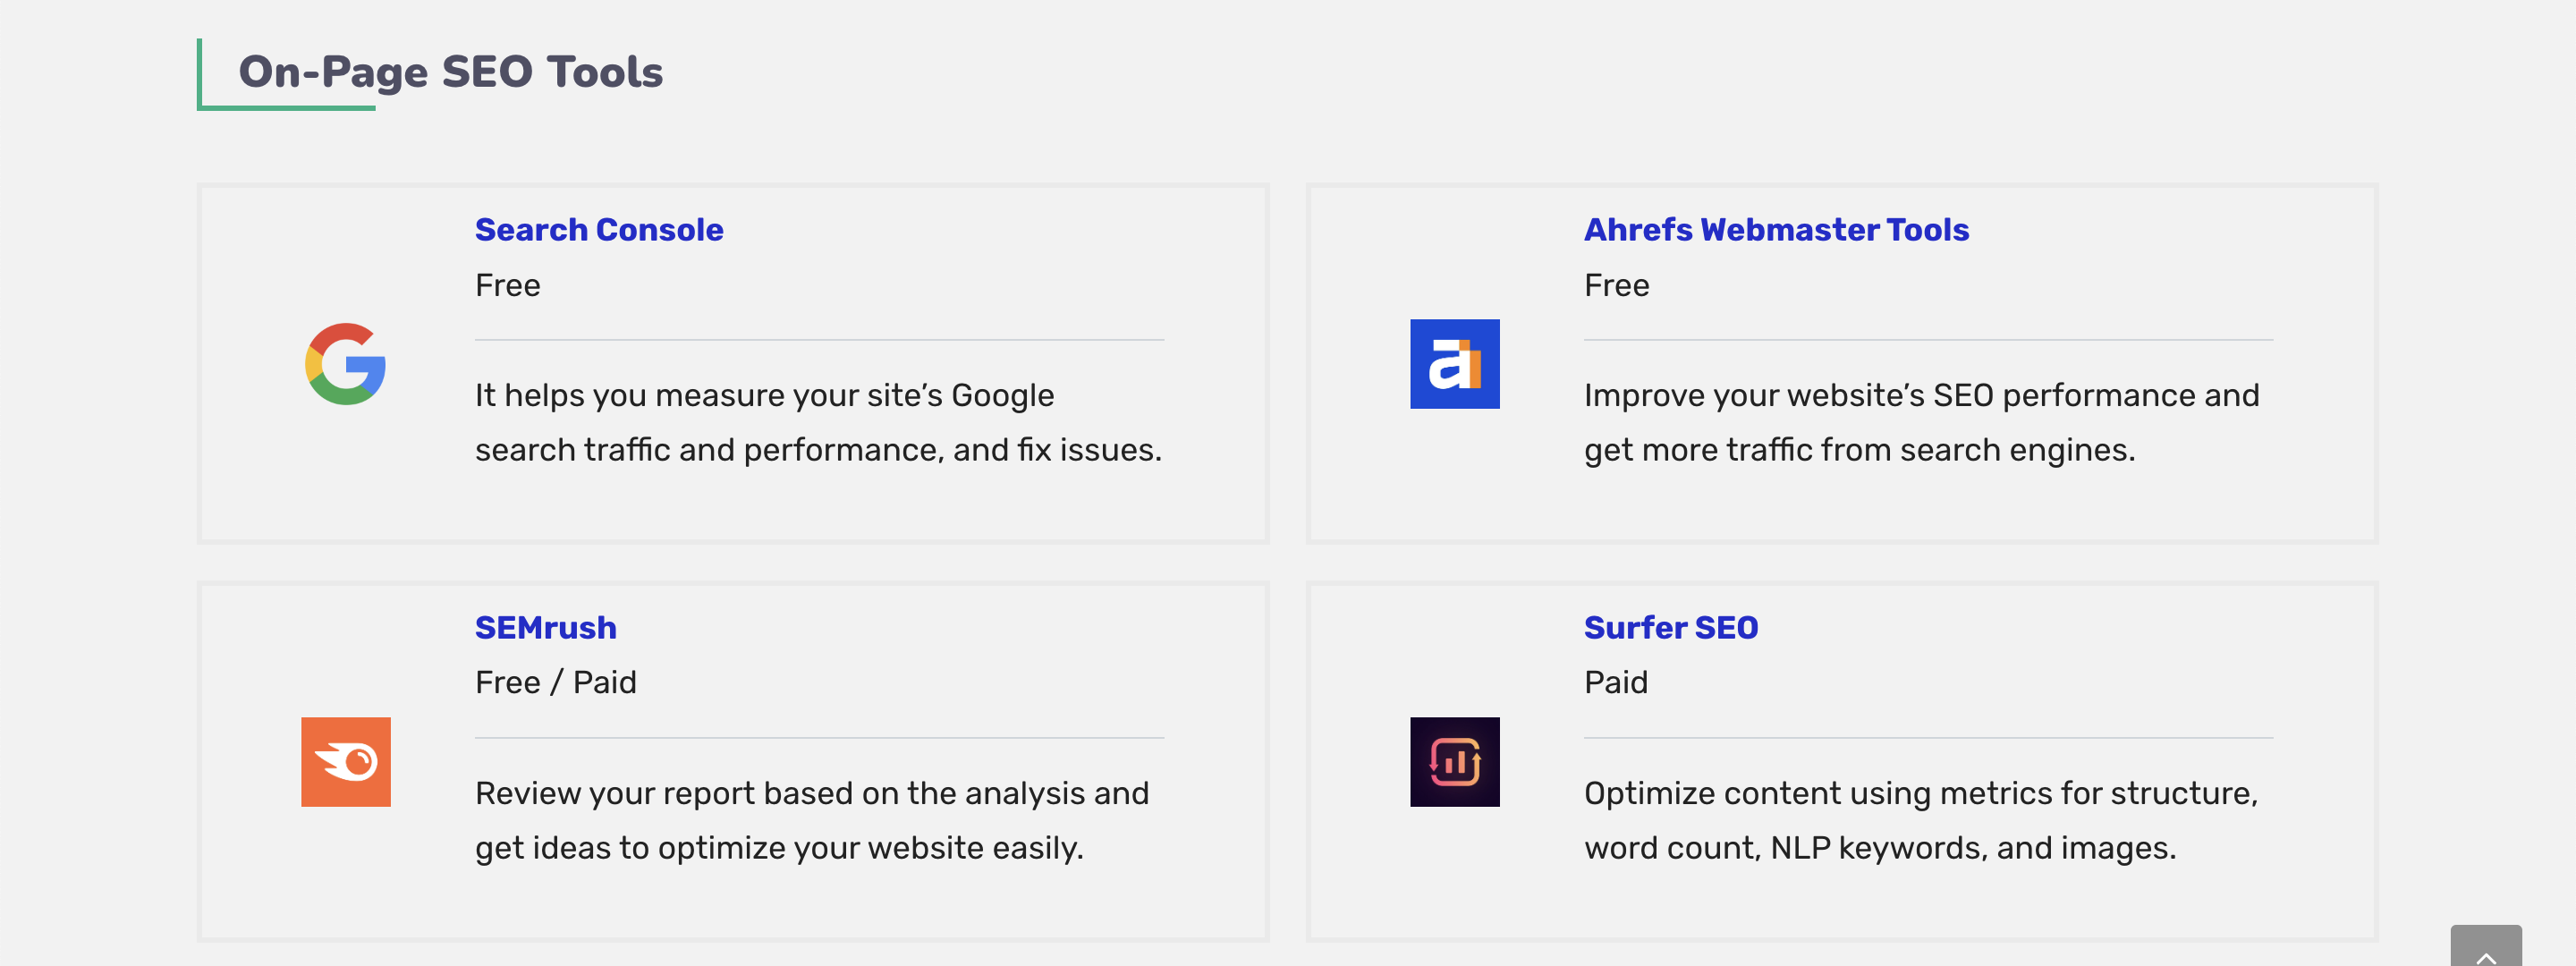This screenshot has width=2576, height=966.
Task: Open the Surfer SEO tool link
Action: [x=1670, y=627]
